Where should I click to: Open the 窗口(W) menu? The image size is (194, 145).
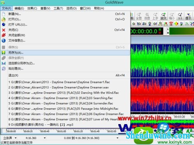pos(85,9)
